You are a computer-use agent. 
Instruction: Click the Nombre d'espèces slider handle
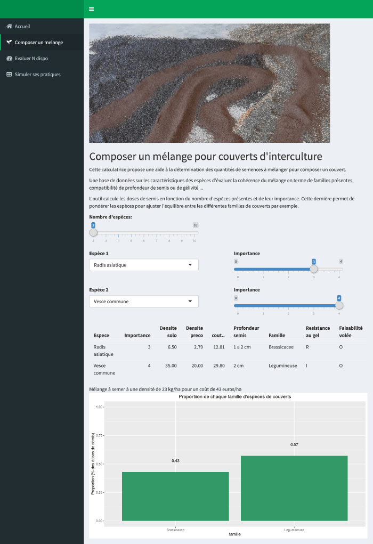tap(93, 232)
